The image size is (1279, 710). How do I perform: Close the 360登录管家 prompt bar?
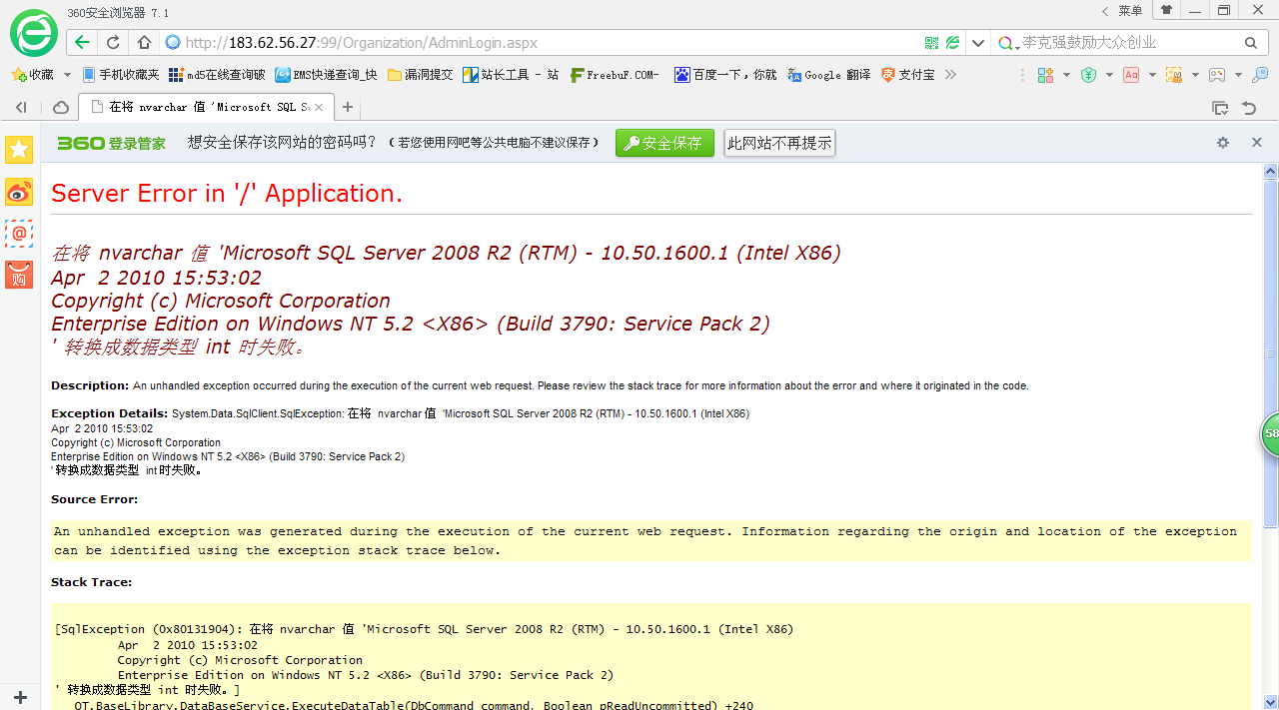[1257, 143]
